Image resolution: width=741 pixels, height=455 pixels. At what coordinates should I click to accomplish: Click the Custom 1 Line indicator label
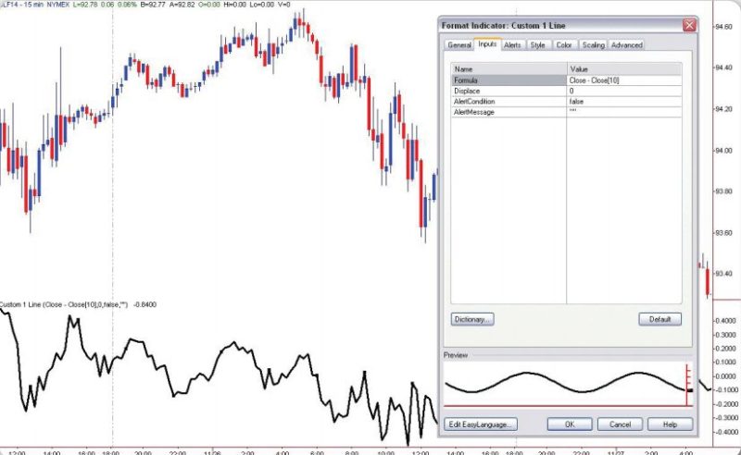click(79, 305)
